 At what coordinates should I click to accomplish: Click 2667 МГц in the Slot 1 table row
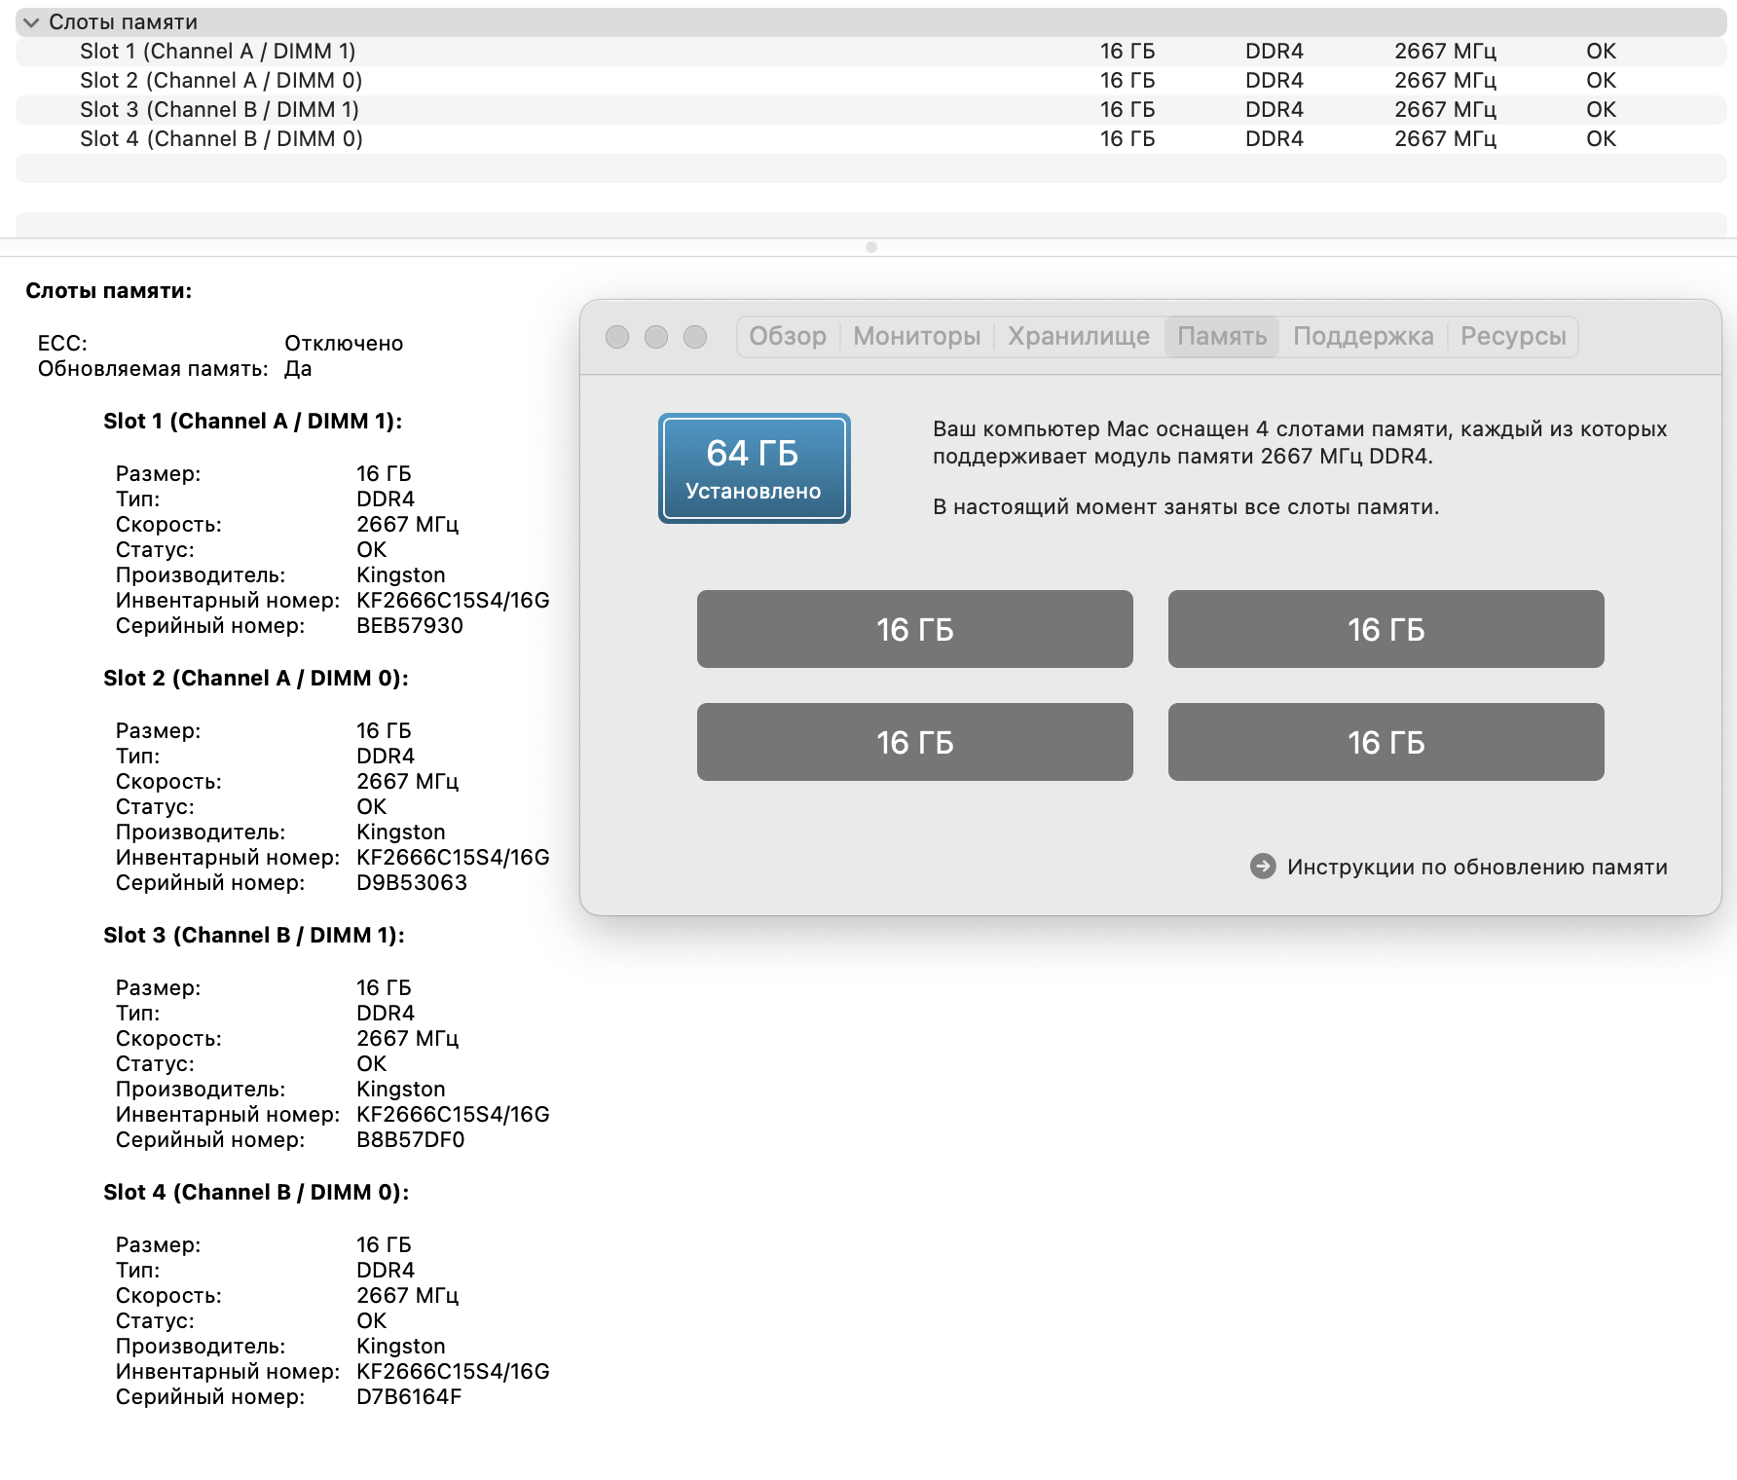click(x=1445, y=52)
